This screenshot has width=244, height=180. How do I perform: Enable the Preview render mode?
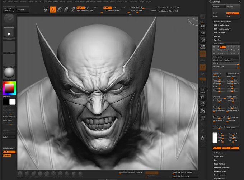tap(233, 13)
